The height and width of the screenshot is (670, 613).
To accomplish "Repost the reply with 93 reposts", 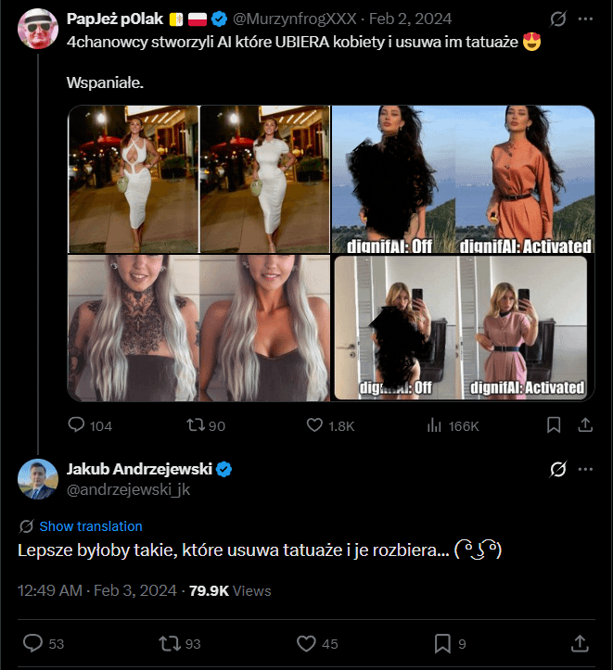I will point(168,643).
